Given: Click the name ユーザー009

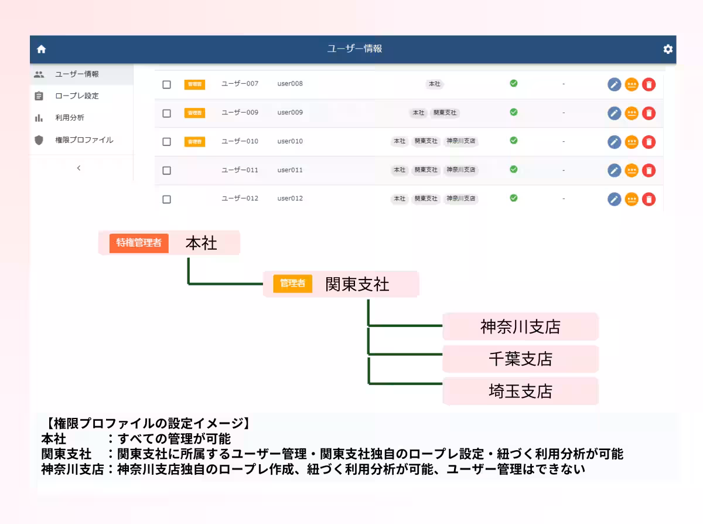Looking at the screenshot, I should [x=240, y=113].
